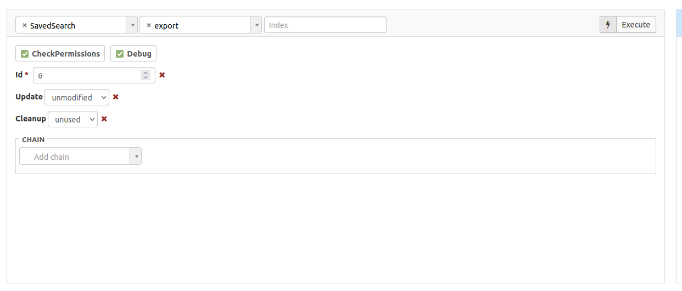Remove the Id parameter with red X
Viewport: 682px width, 291px height.
pyautogui.click(x=162, y=75)
